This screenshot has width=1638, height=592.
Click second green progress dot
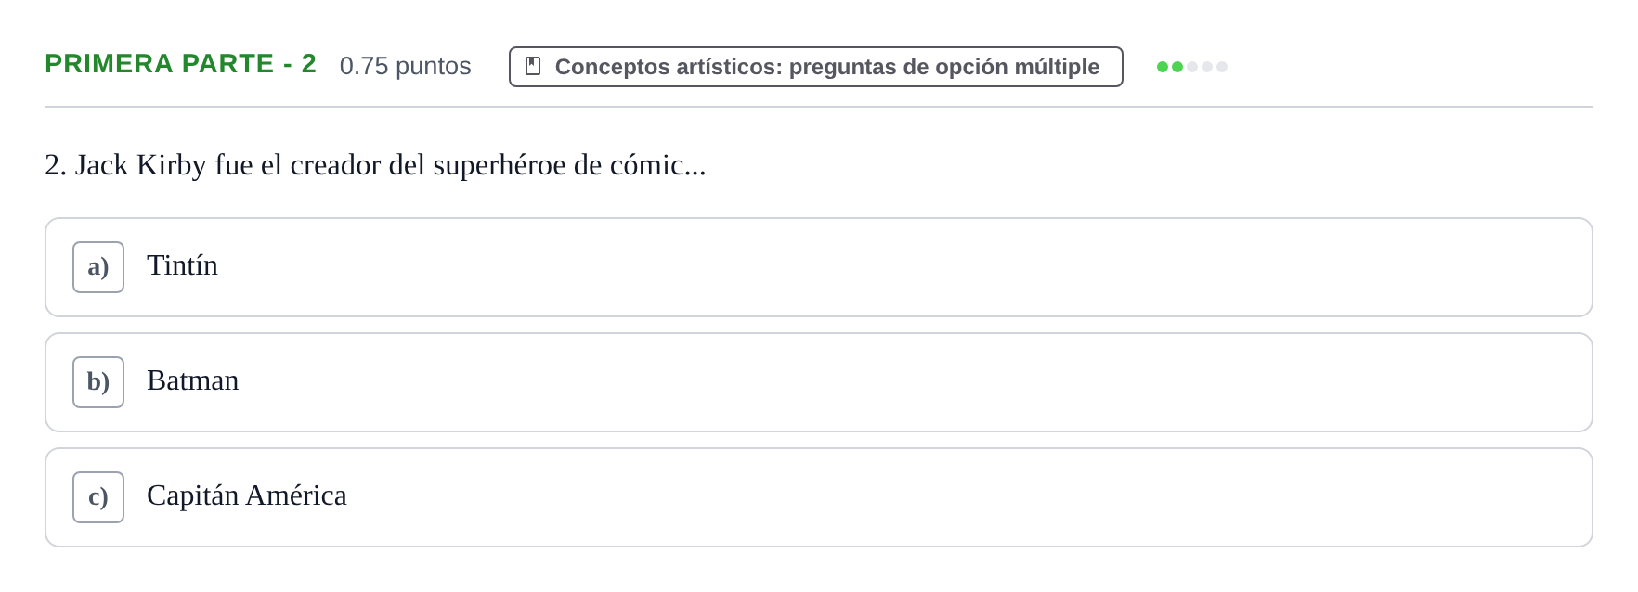pos(1177,67)
